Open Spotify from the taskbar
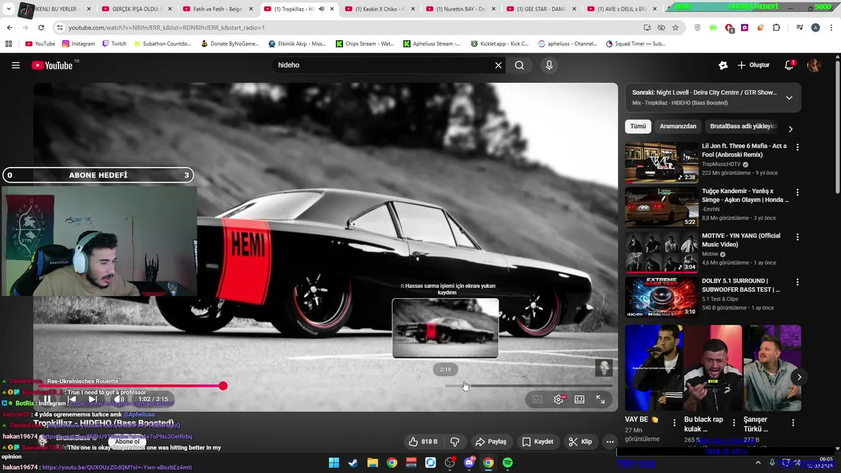This screenshot has width=841, height=473. point(508,463)
